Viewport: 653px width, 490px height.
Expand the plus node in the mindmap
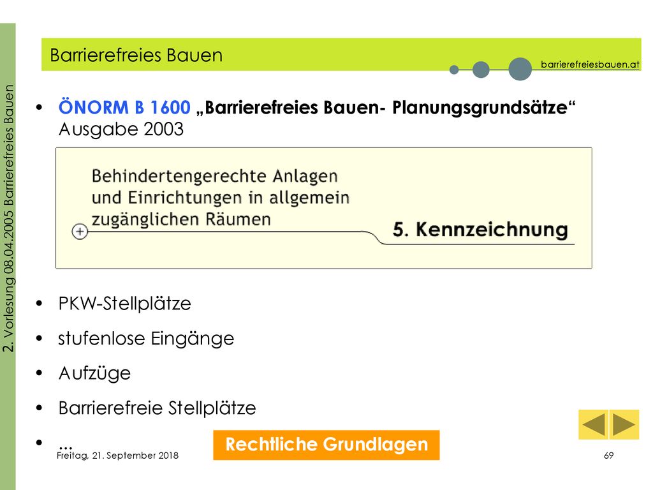tap(80, 232)
